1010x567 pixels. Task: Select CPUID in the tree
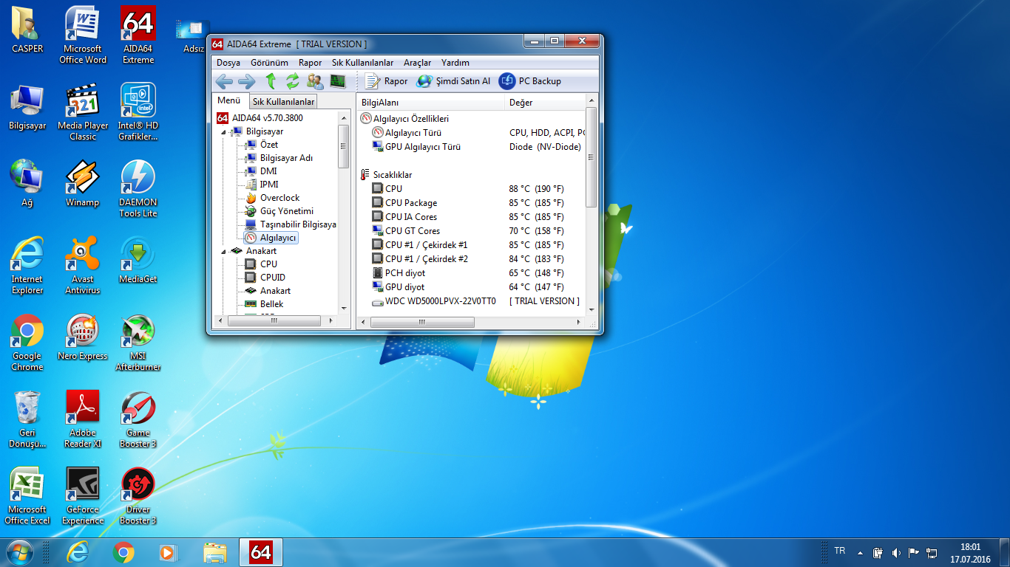coord(265,278)
